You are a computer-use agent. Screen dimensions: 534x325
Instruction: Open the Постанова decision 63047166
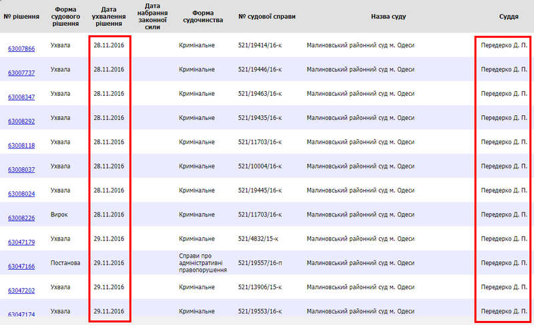click(x=21, y=266)
